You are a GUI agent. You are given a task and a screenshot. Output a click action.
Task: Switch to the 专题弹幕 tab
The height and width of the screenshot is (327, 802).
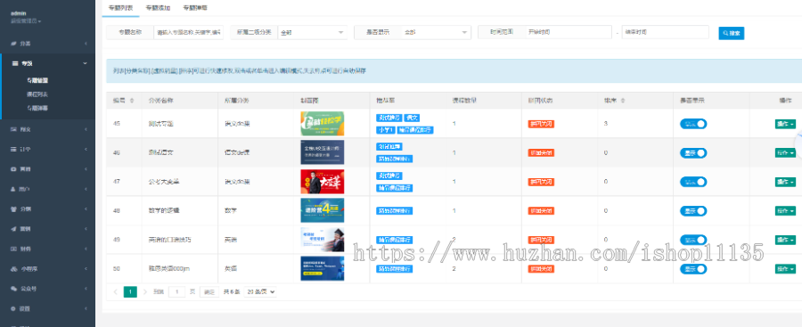coord(195,8)
